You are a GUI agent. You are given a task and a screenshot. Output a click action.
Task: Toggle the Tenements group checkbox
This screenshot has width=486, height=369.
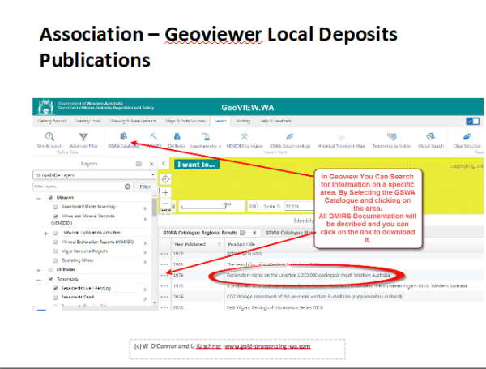tap(50, 279)
